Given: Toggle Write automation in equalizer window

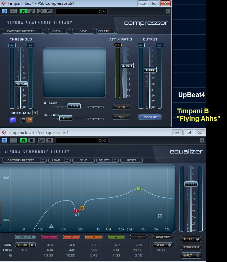Looking at the screenshot, I should click(x=32, y=140).
